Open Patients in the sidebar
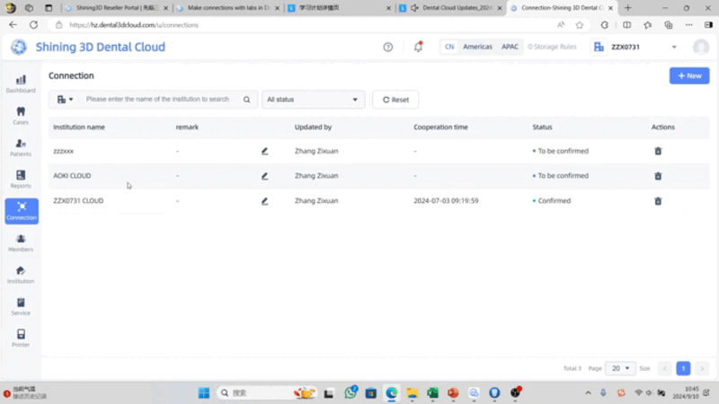This screenshot has width=719, height=404. click(x=21, y=147)
